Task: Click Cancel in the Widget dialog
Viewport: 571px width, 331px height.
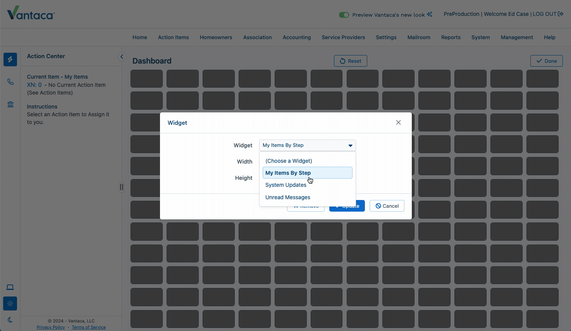Action: 387,206
